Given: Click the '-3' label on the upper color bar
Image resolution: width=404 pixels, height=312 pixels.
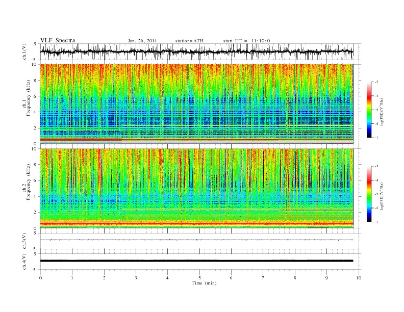Looking at the screenshot, I should pyautogui.click(x=376, y=82).
